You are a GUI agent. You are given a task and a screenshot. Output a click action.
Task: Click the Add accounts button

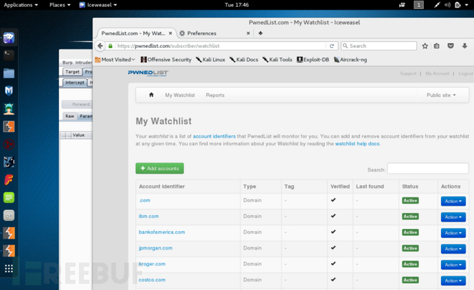(x=159, y=169)
